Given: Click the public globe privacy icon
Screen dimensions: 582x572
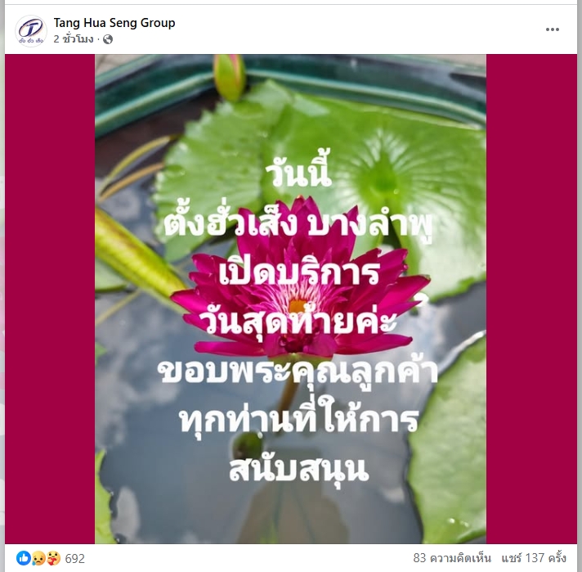Looking at the screenshot, I should click(x=108, y=39).
